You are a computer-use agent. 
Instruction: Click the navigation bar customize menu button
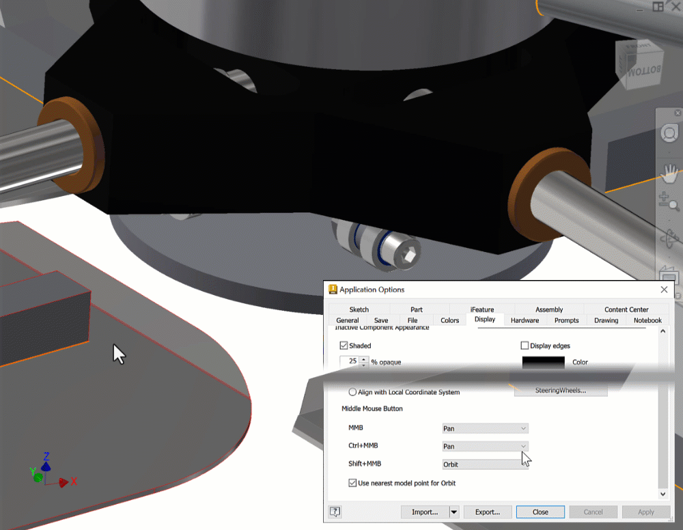tap(678, 296)
